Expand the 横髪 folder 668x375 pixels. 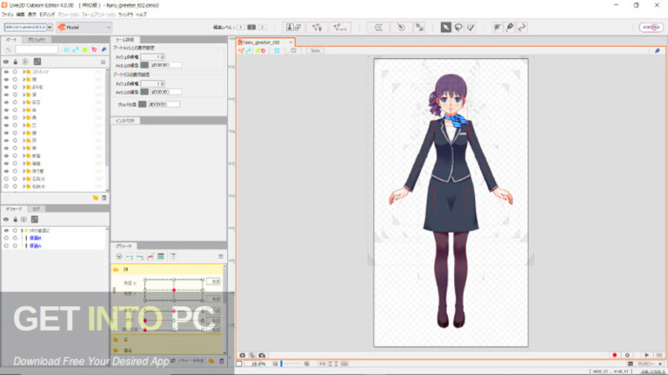(x=23, y=163)
